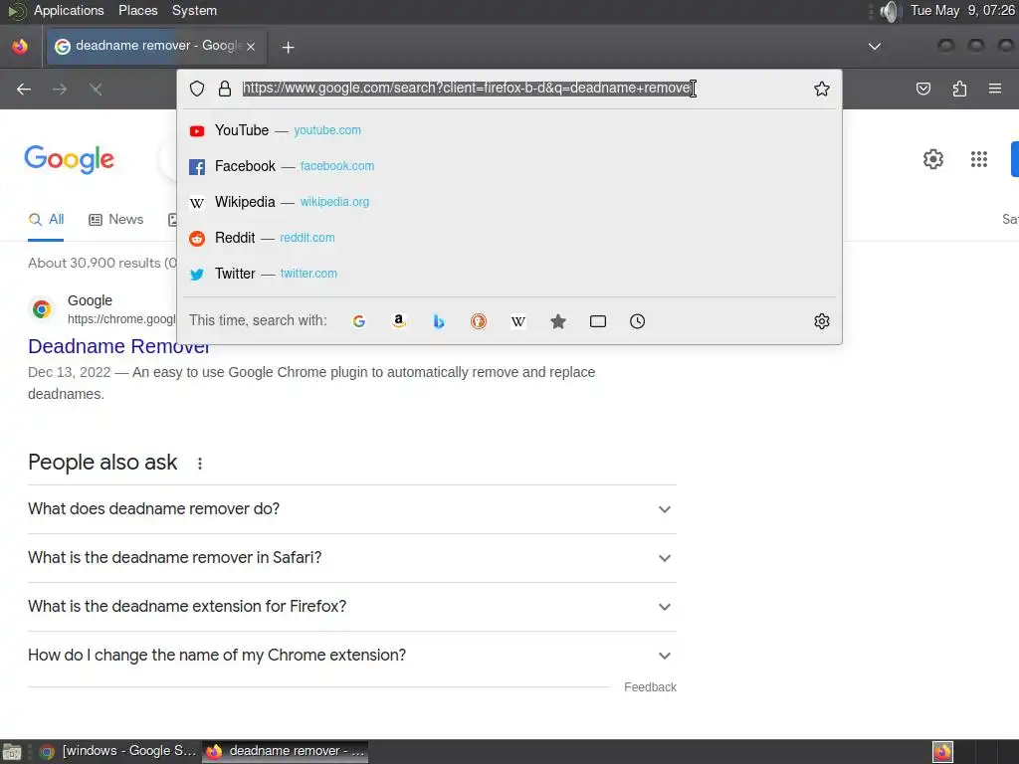The image size is (1019, 764).
Task: Search bookmarks using star icon
Action: coord(557,321)
